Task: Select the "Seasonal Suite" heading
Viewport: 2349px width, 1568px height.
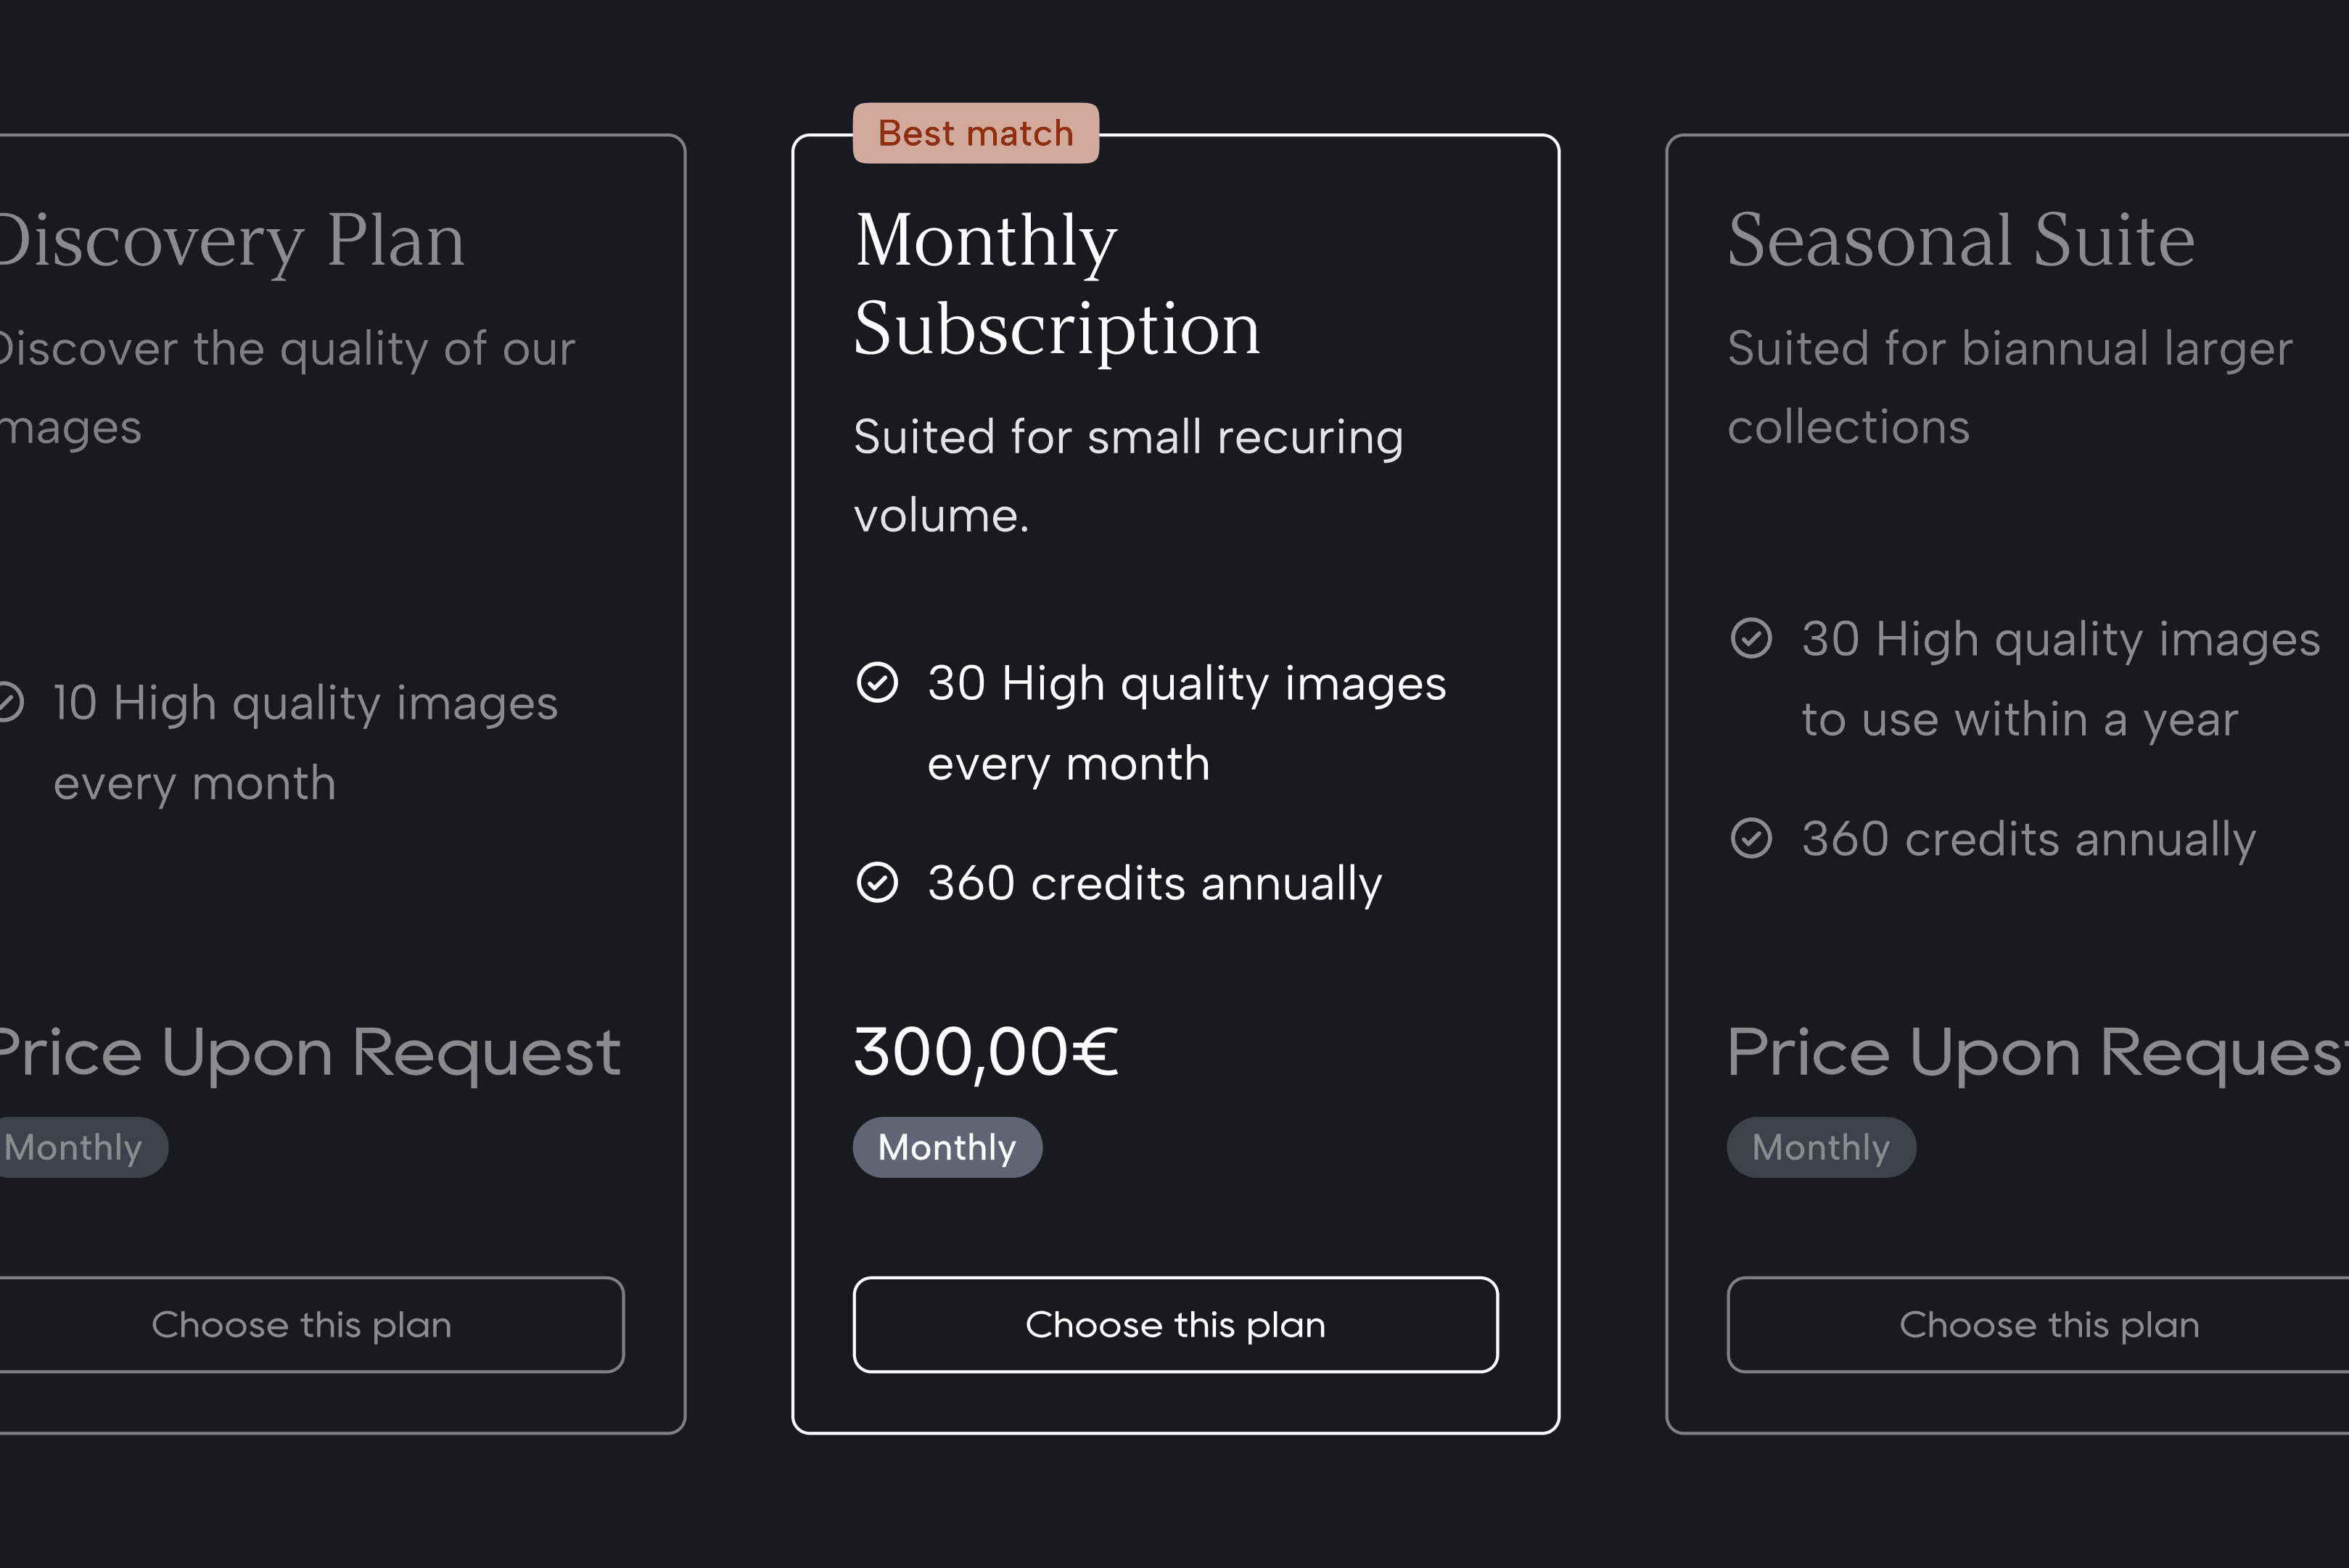Action: pos(1961,241)
